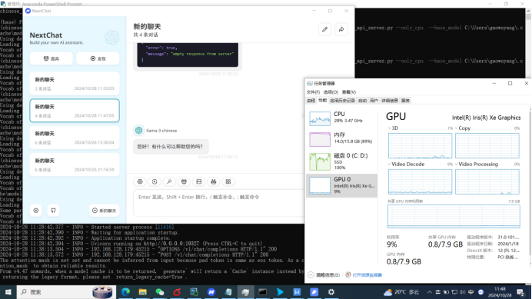Switch to the 进程 tab in Task Manager
Screen dimensions: 532x299
pyautogui.click(x=311, y=101)
